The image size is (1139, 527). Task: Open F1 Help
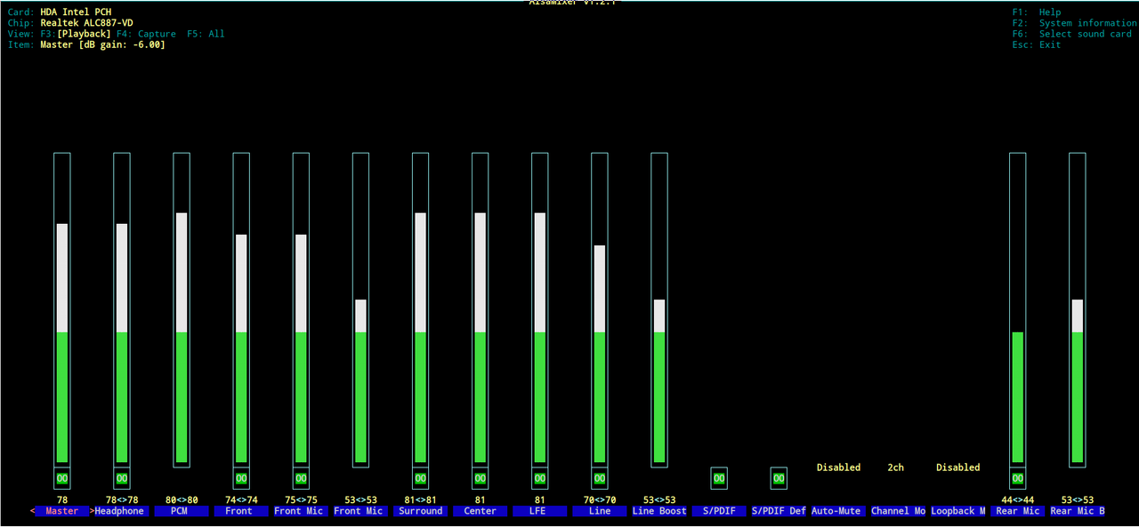point(1037,12)
